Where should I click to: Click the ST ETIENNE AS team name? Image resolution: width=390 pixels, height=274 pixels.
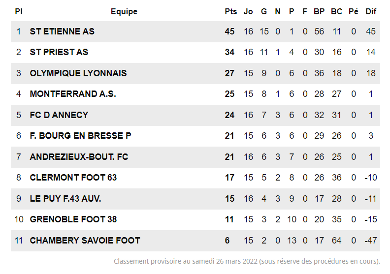62,31
